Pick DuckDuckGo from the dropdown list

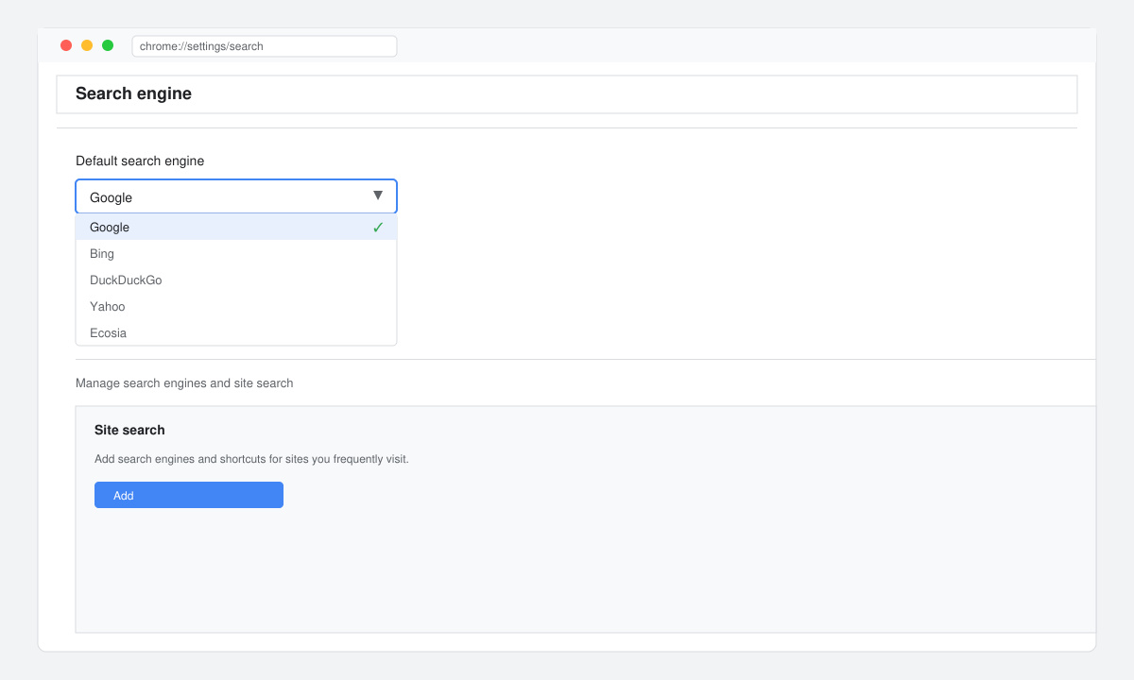coord(236,280)
